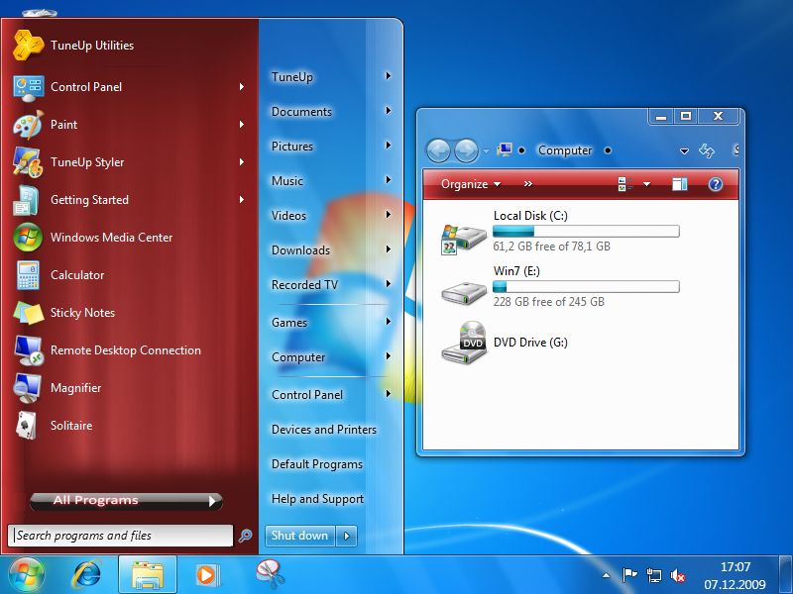
Task: Toggle the preview pane in Explorer
Action: (679, 184)
